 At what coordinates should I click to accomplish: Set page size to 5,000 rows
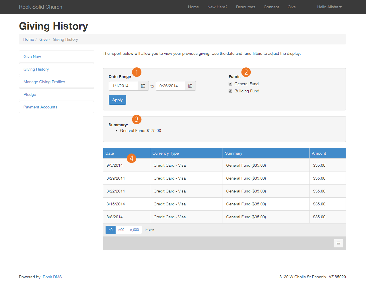(x=134, y=230)
